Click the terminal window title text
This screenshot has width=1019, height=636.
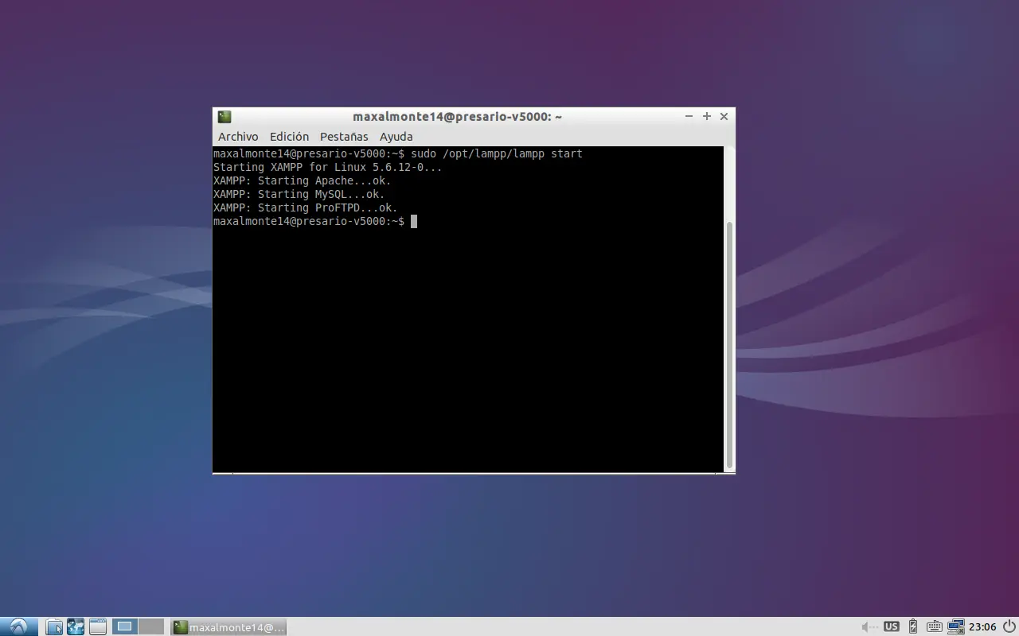pyautogui.click(x=457, y=116)
